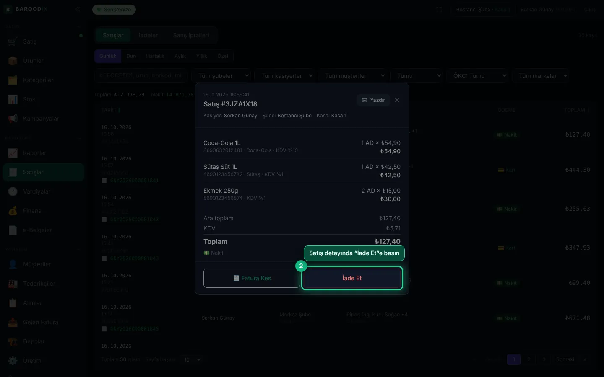
Task: Click the İade Et button
Action: [352, 278]
